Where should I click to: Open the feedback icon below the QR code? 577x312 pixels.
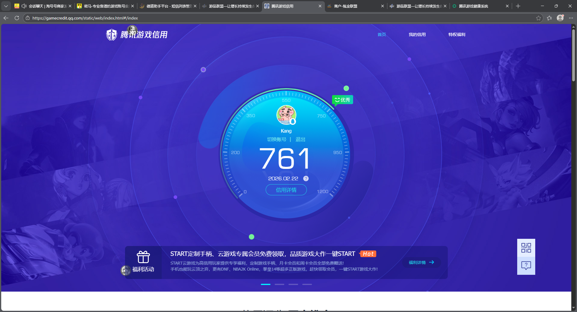point(526,265)
